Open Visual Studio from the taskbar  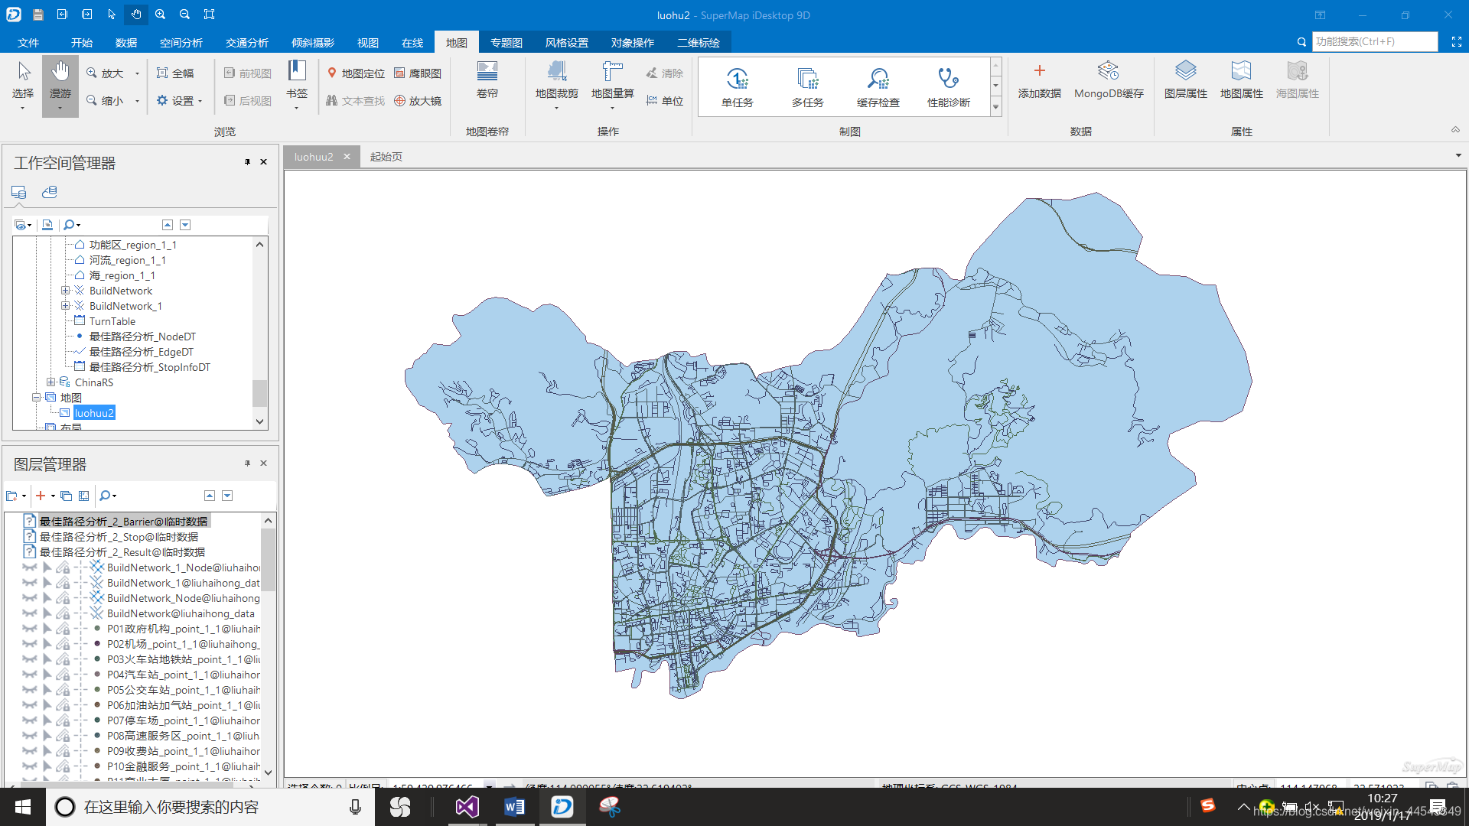click(x=467, y=807)
